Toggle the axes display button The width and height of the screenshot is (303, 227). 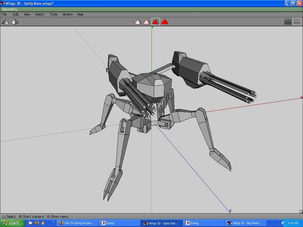click(x=297, y=22)
